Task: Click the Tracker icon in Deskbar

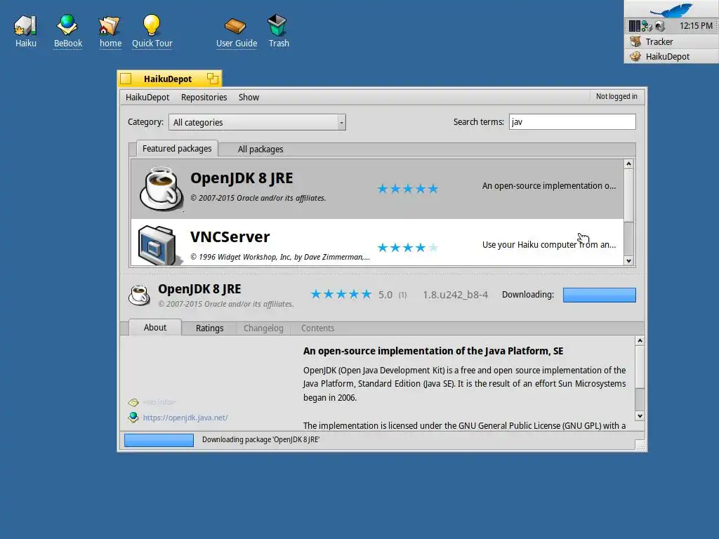Action: 635,41
